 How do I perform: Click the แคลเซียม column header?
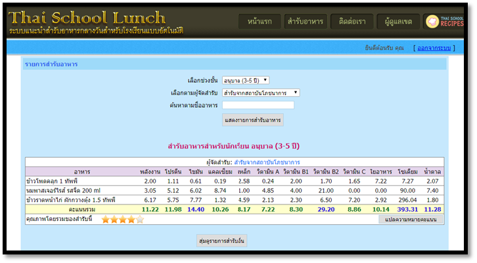tap(220, 172)
